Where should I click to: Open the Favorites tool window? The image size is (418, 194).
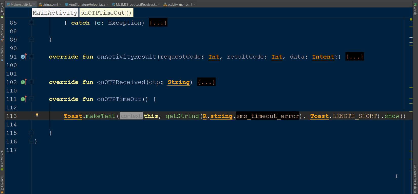point(2,182)
